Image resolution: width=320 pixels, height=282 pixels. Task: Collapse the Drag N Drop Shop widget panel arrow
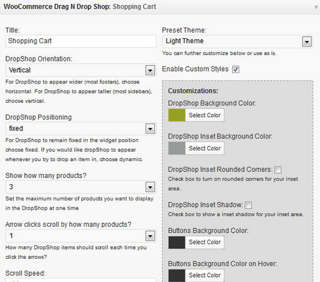tap(316, 8)
